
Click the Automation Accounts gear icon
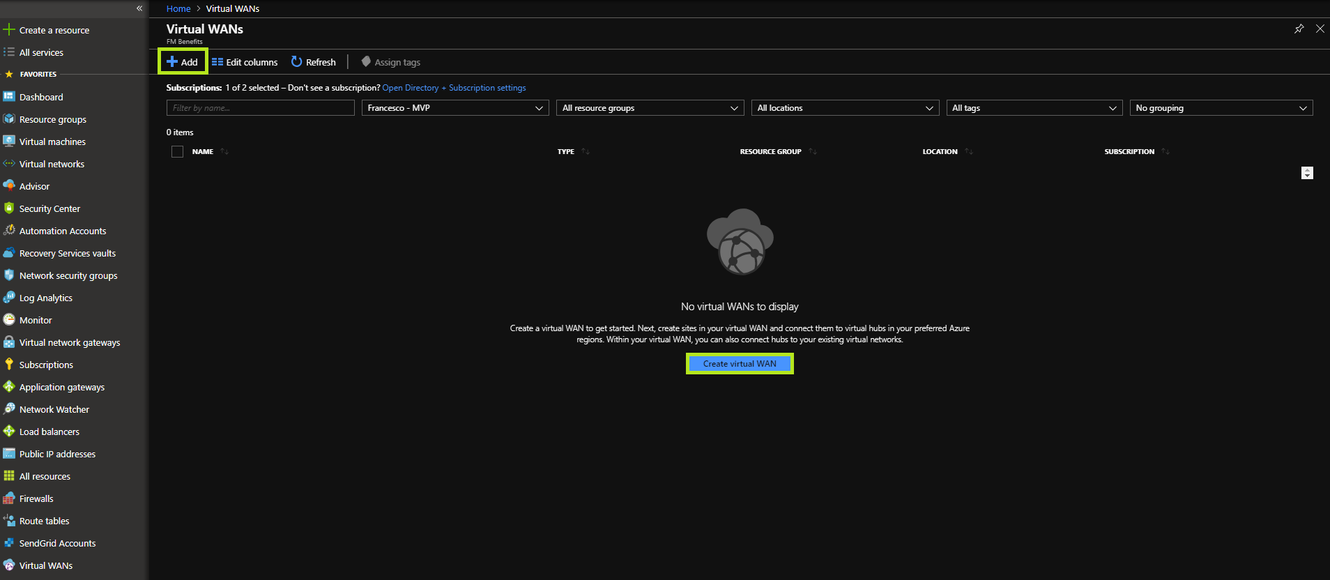pyautogui.click(x=9, y=231)
